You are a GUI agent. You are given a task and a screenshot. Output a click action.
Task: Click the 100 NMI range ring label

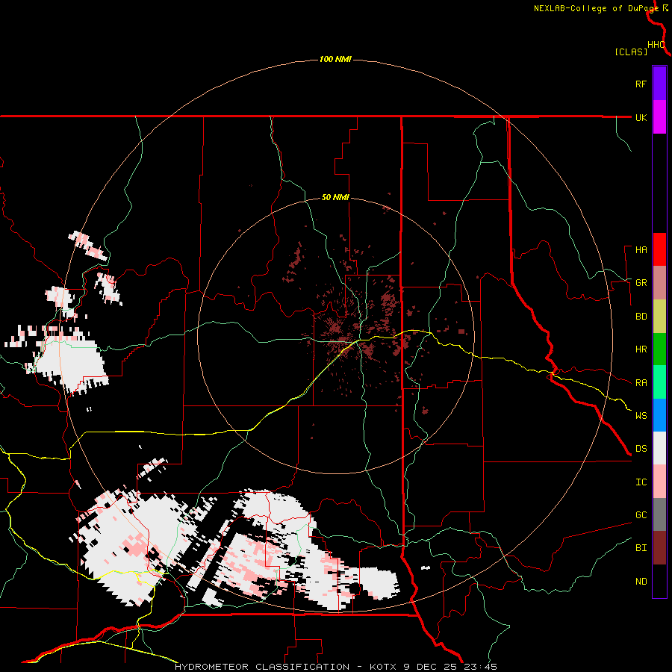tap(335, 59)
